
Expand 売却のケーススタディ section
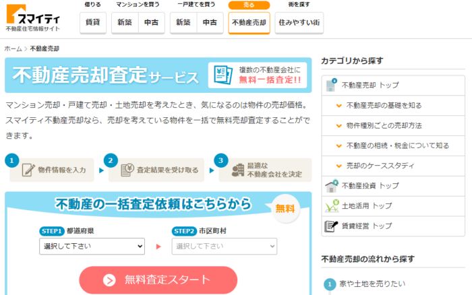pyautogui.click(x=393, y=166)
